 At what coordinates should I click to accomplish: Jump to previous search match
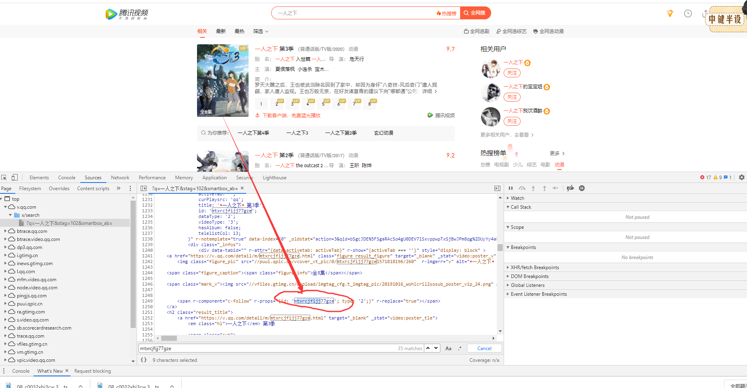428,348
